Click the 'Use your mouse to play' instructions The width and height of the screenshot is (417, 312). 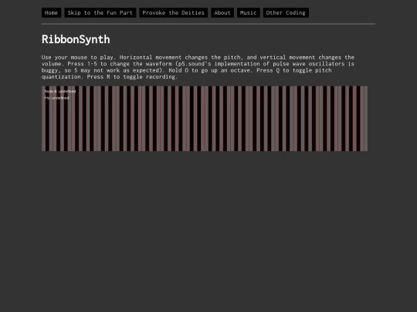tap(198, 67)
